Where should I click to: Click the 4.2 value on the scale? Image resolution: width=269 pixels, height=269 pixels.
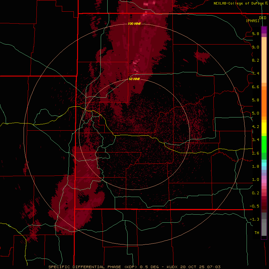click(256, 127)
